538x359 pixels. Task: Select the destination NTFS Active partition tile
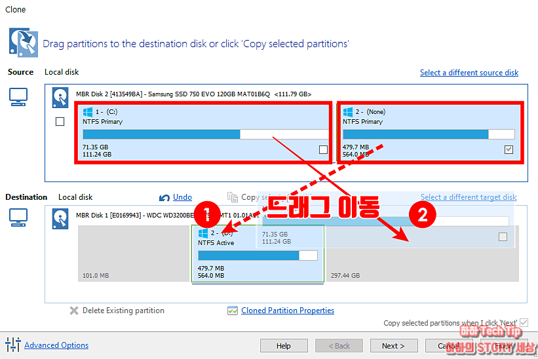tap(258, 254)
